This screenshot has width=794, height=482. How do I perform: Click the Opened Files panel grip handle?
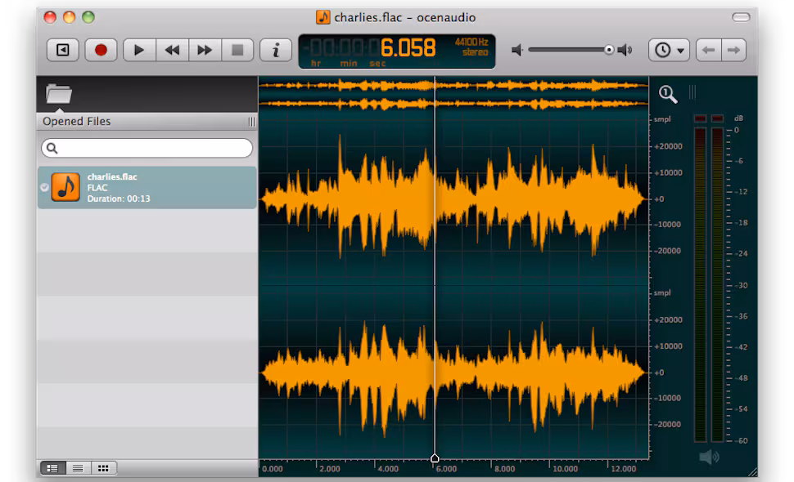pyautogui.click(x=251, y=121)
